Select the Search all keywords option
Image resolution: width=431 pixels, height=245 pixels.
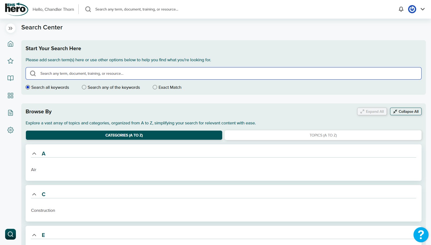click(x=28, y=87)
